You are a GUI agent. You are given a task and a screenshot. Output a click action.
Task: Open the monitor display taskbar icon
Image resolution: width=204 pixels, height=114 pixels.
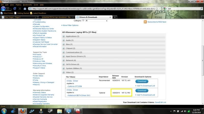coord(69,111)
